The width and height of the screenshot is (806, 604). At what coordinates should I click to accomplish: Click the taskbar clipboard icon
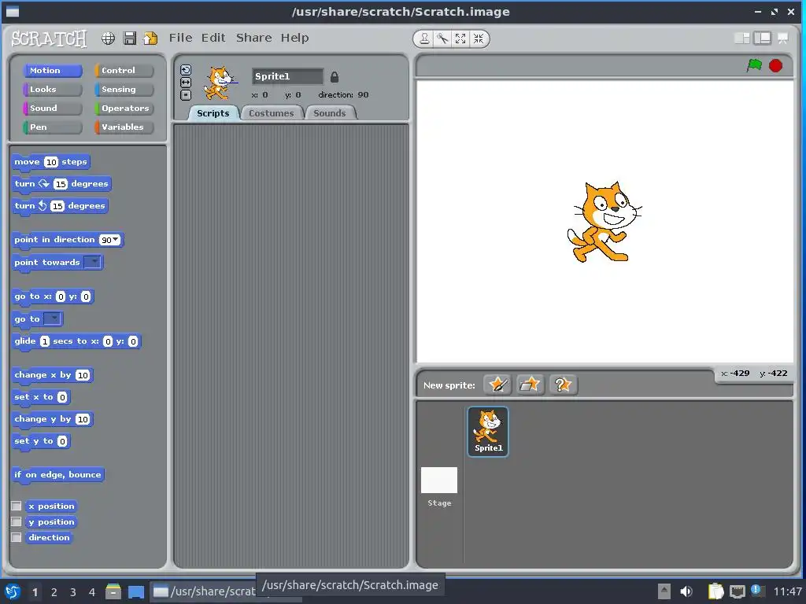coord(715,591)
